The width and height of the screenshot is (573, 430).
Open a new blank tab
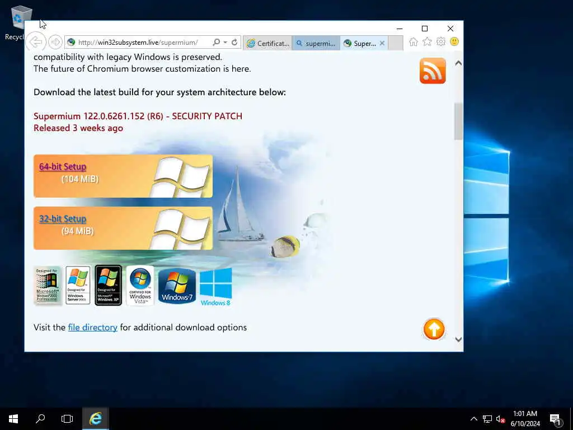click(396, 43)
